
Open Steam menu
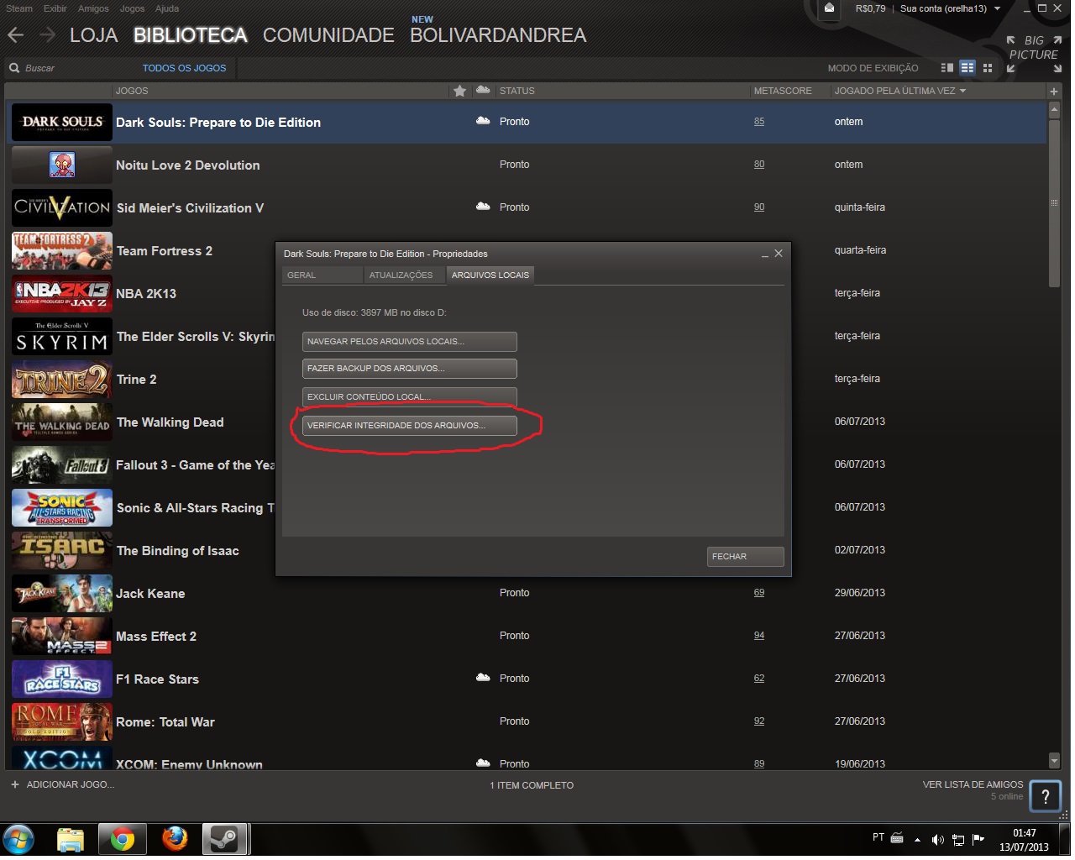pyautogui.click(x=19, y=8)
